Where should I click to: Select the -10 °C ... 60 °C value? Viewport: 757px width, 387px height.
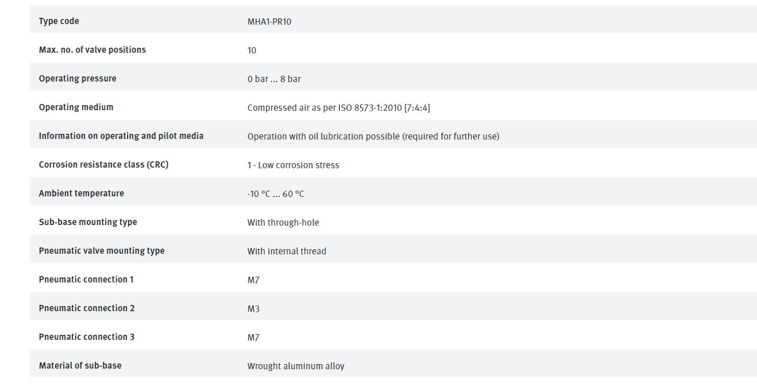276,194
